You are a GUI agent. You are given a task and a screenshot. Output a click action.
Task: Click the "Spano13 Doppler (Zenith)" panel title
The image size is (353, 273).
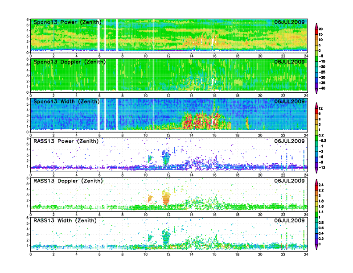(70, 62)
